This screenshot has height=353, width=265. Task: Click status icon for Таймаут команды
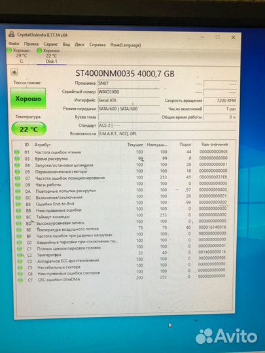[x=19, y=217]
